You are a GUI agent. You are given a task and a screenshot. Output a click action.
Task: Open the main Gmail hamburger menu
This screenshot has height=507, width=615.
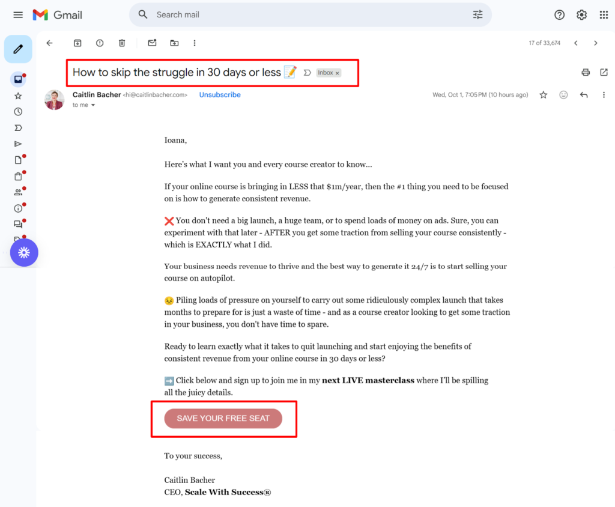tap(18, 14)
